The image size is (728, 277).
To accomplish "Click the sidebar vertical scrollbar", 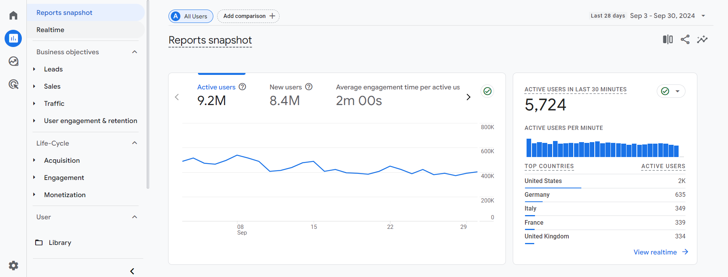I will [148, 95].
